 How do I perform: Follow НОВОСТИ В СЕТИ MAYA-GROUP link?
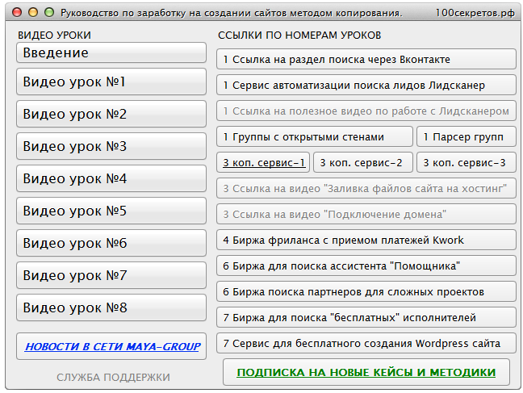112,347
